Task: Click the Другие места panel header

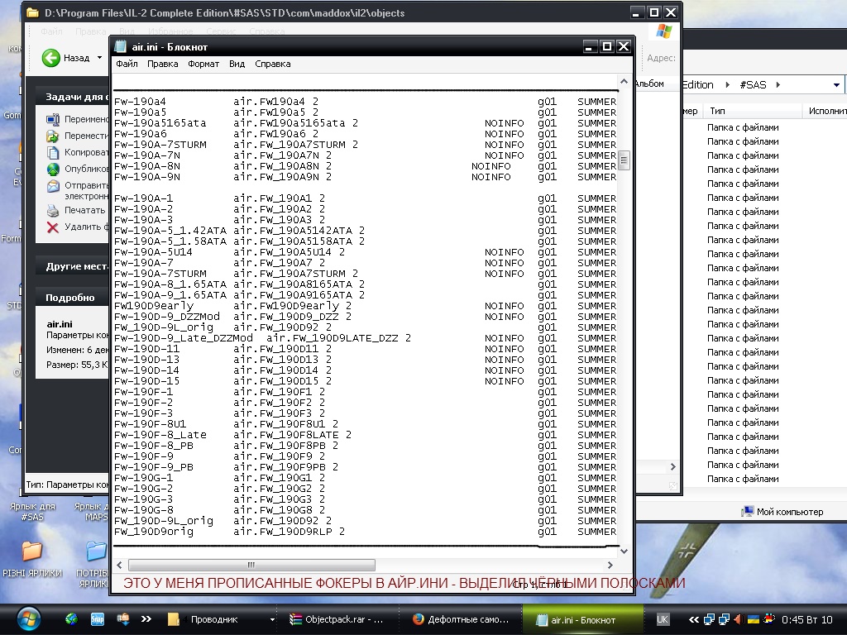Action: (x=73, y=266)
